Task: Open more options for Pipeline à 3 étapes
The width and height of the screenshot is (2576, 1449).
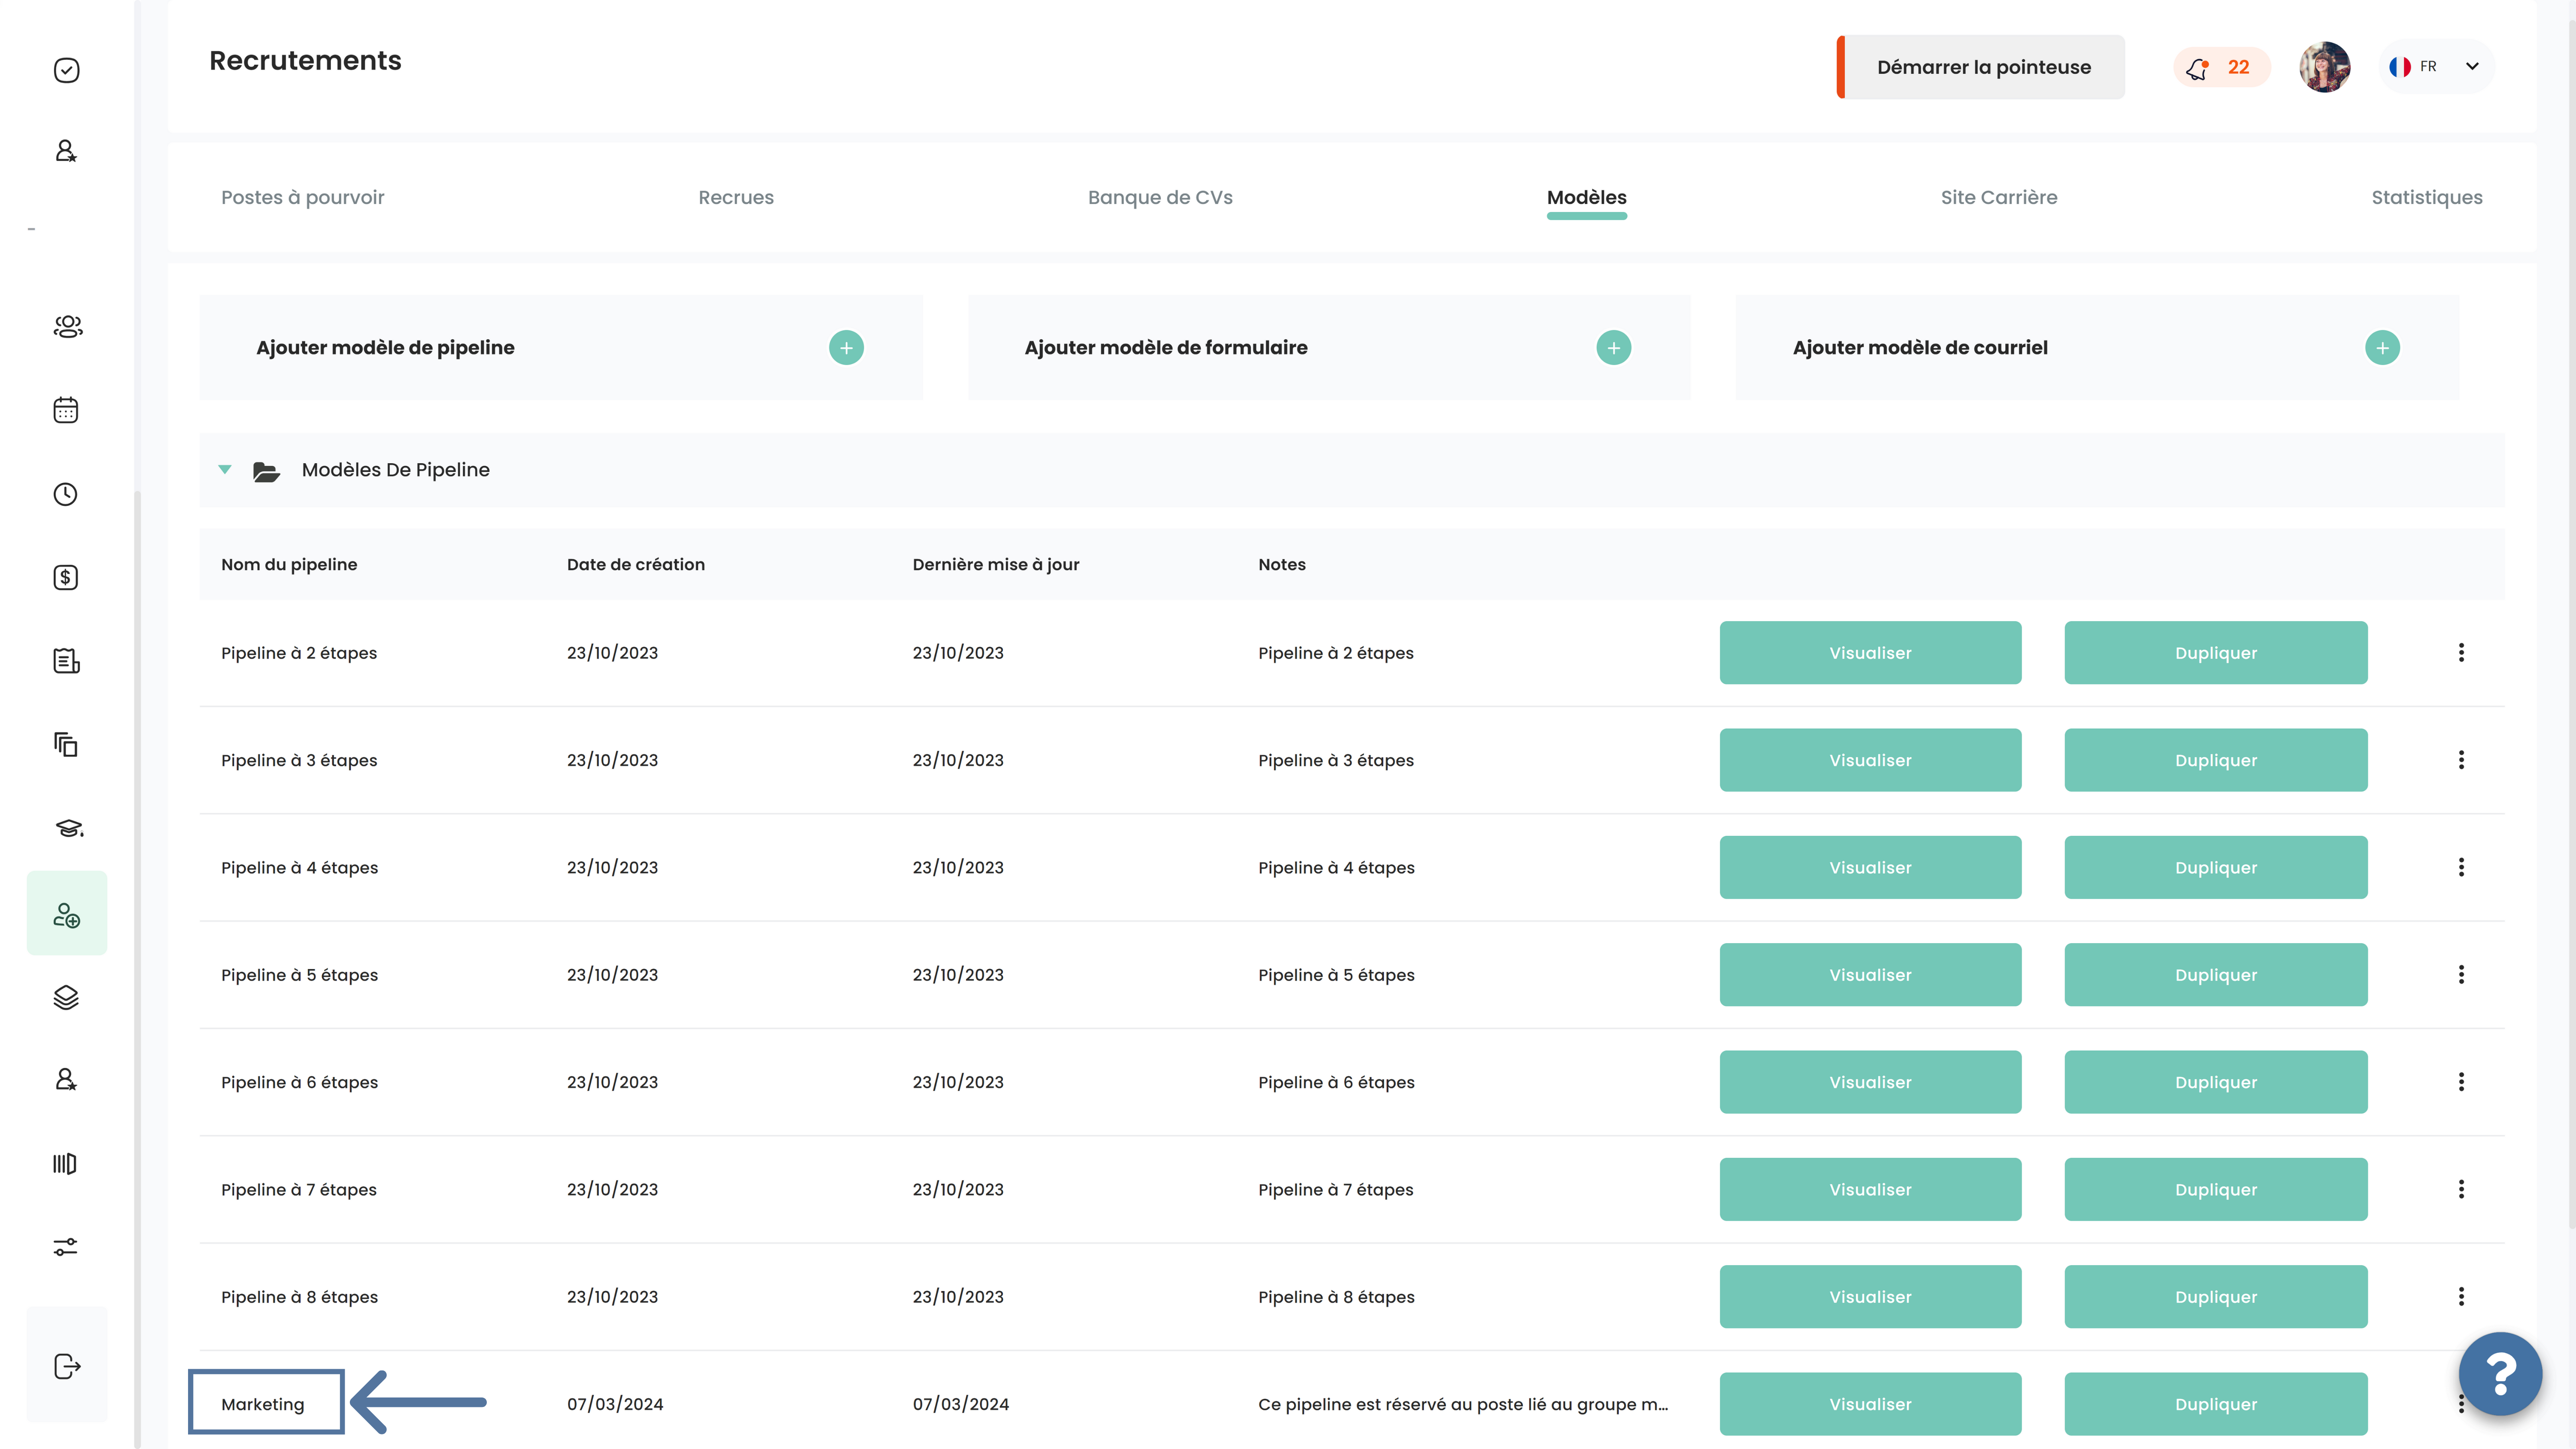Action: [x=2461, y=760]
